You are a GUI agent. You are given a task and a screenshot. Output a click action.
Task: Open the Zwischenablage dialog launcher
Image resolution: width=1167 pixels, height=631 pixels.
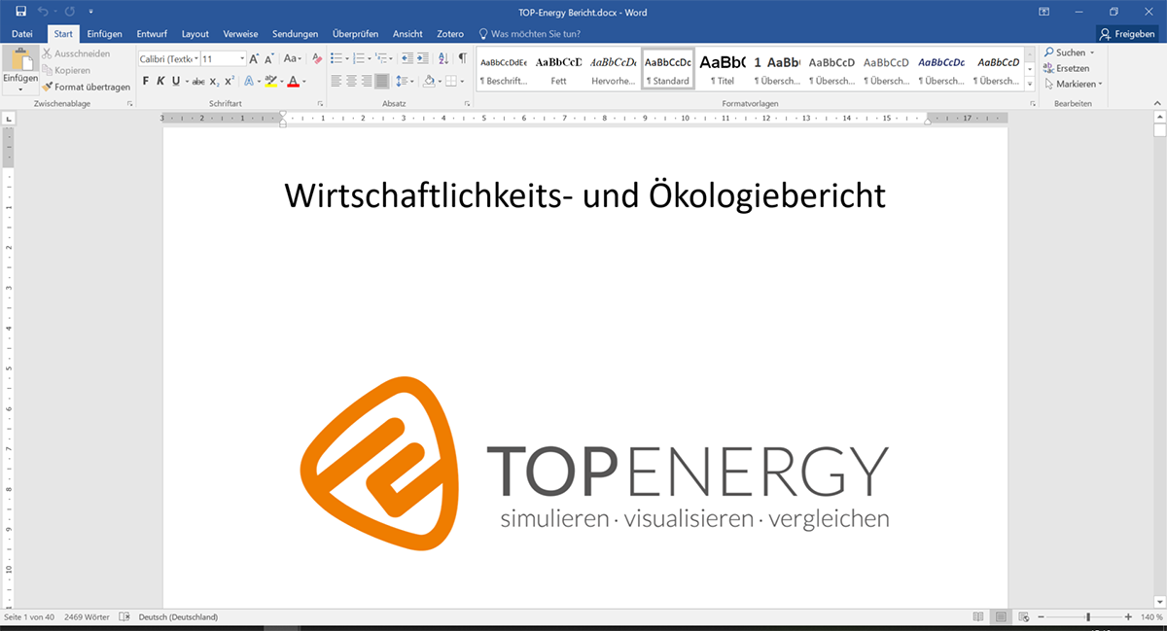pyautogui.click(x=129, y=103)
